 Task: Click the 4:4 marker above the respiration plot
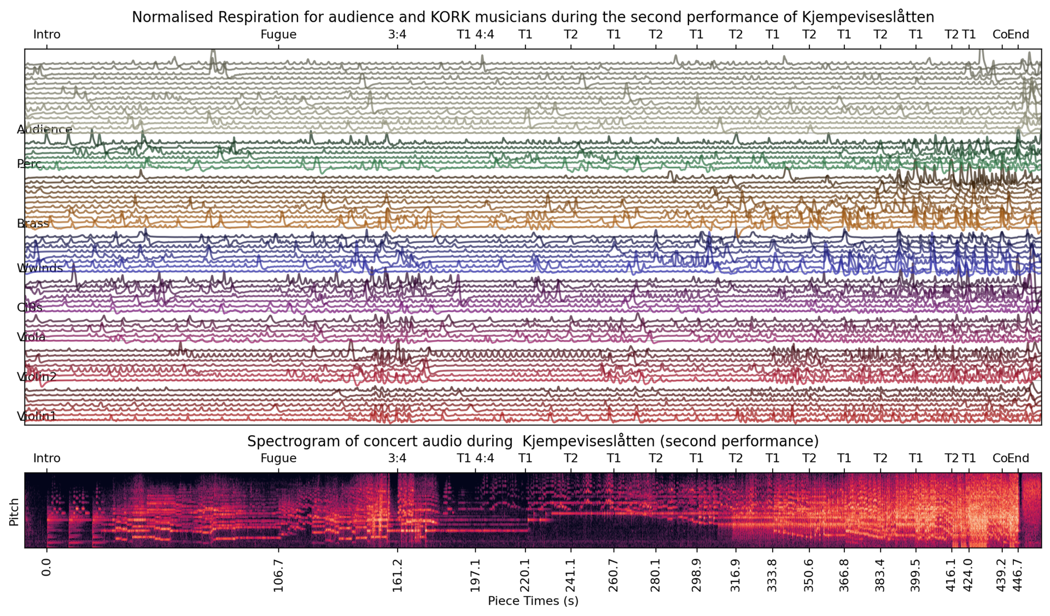click(485, 34)
